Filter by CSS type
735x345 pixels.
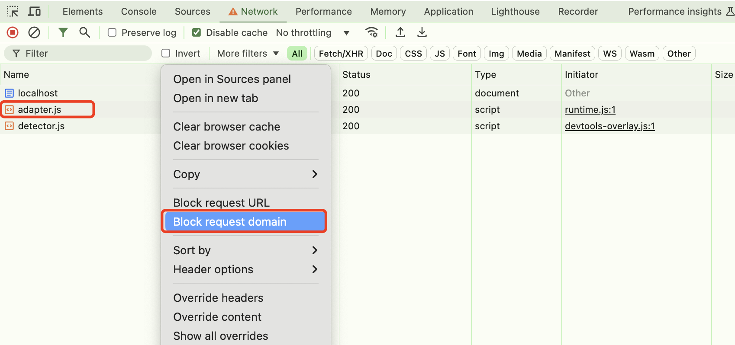tap(413, 54)
